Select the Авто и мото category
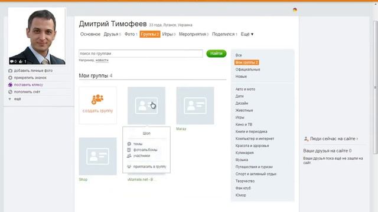Screen dimensions: 378x212 point(245,89)
